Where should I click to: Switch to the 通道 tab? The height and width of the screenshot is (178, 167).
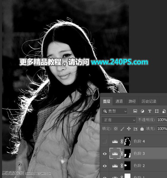coord(119,101)
